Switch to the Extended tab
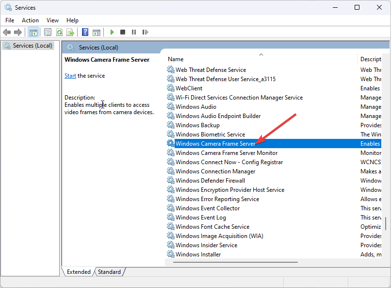391x288 pixels. coord(79,272)
